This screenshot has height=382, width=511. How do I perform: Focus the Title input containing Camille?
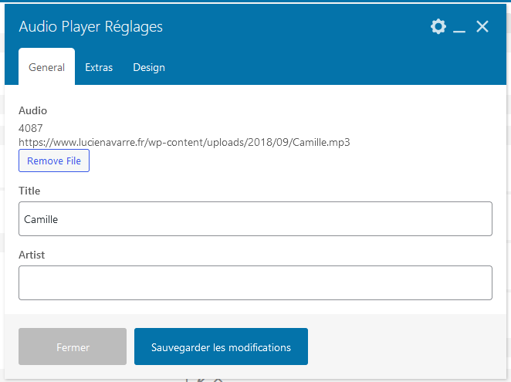(255, 218)
